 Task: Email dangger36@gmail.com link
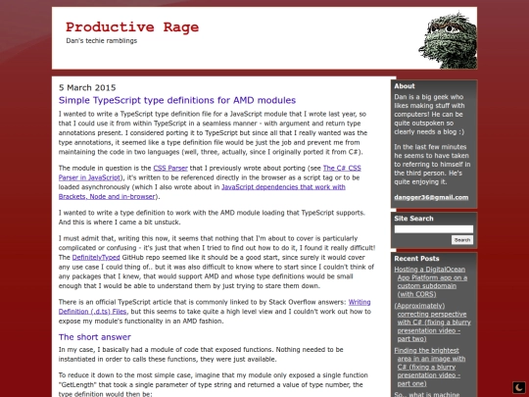point(431,197)
